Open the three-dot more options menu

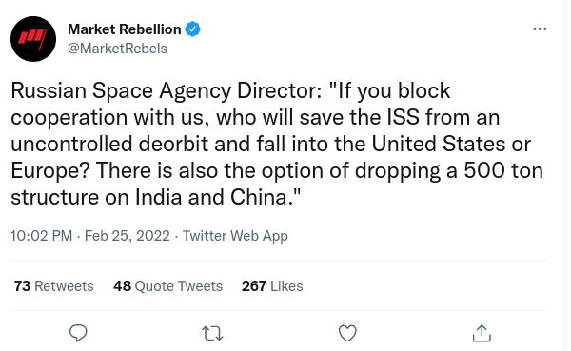tap(540, 29)
